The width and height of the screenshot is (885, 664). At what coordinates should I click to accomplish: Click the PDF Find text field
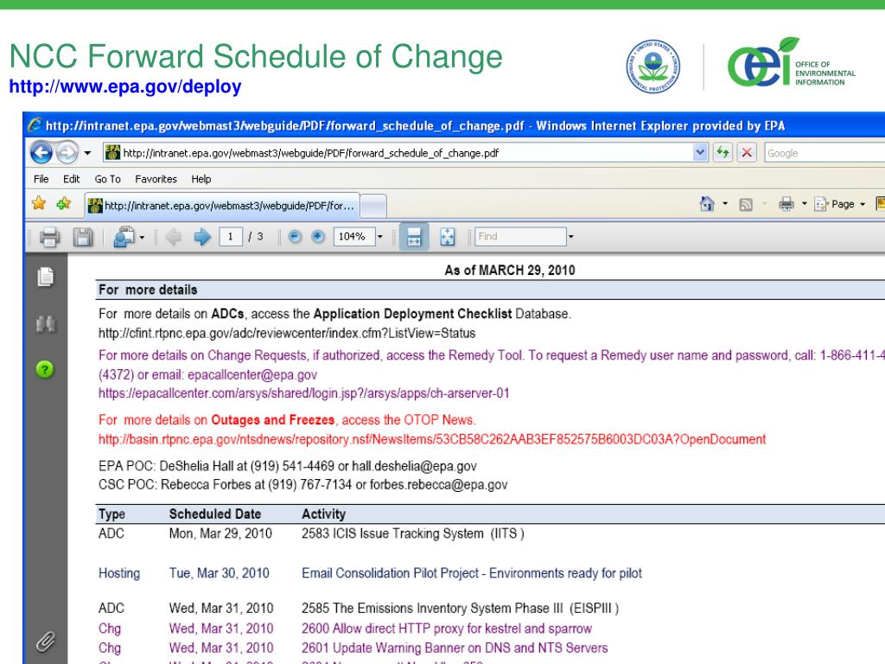click(x=520, y=237)
